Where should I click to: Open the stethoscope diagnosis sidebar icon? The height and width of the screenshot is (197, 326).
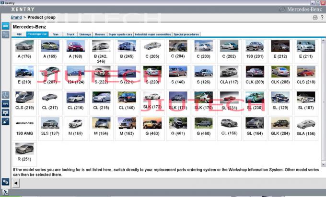tap(6, 95)
